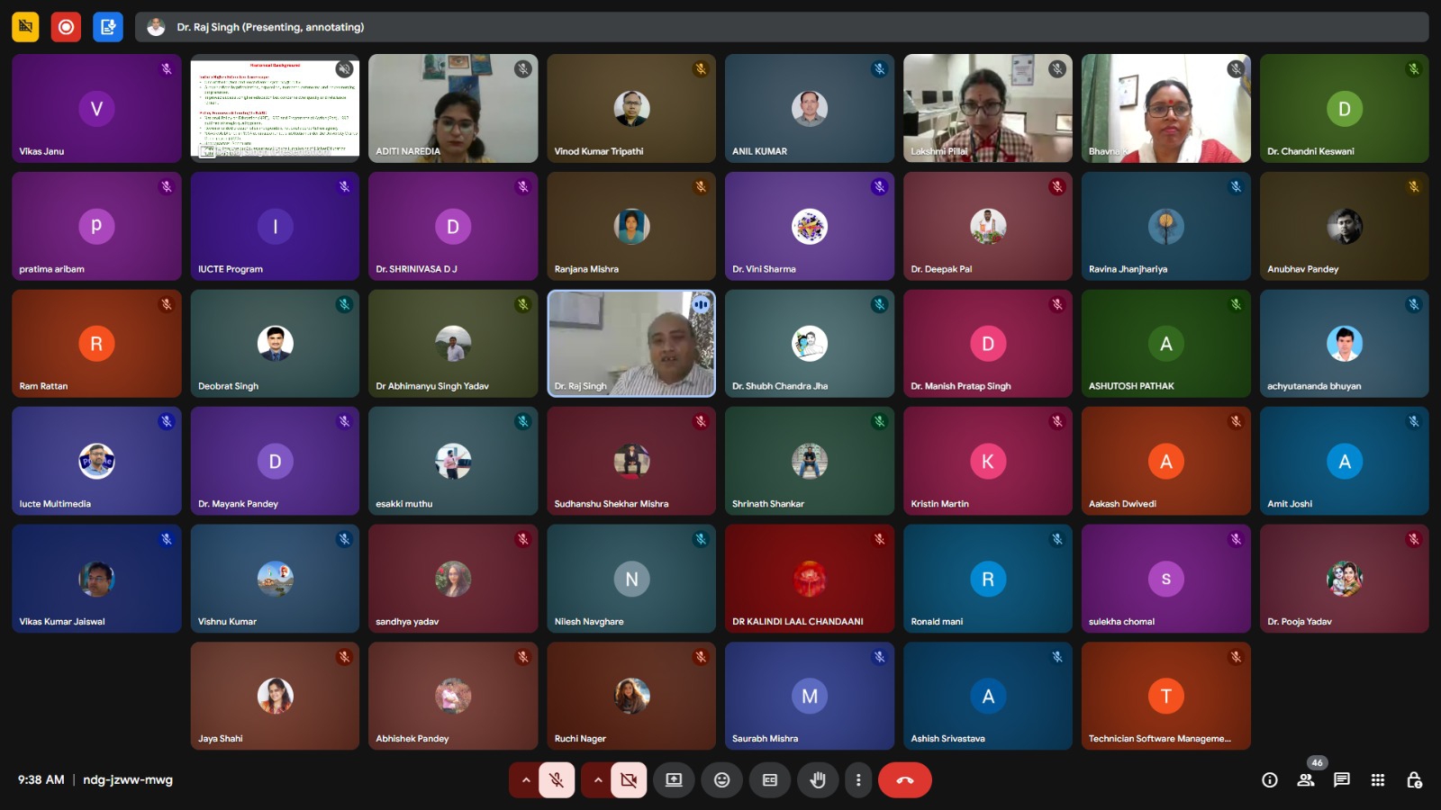The width and height of the screenshot is (1441, 810).
Task: Leave the call with red hang-up button
Action: 905,780
